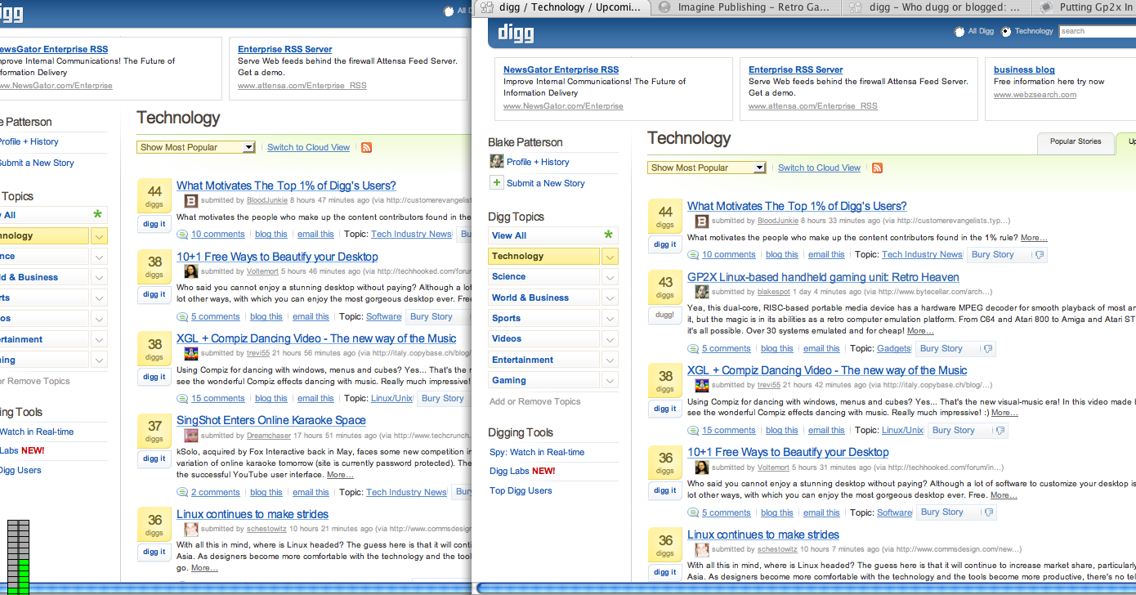Click BloodJunkie's avatar in the right window
This screenshot has height=595, width=1136.
pos(701,221)
